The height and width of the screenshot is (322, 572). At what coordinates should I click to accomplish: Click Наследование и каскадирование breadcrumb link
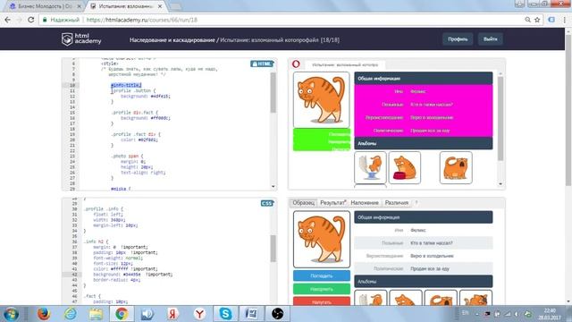172,39
